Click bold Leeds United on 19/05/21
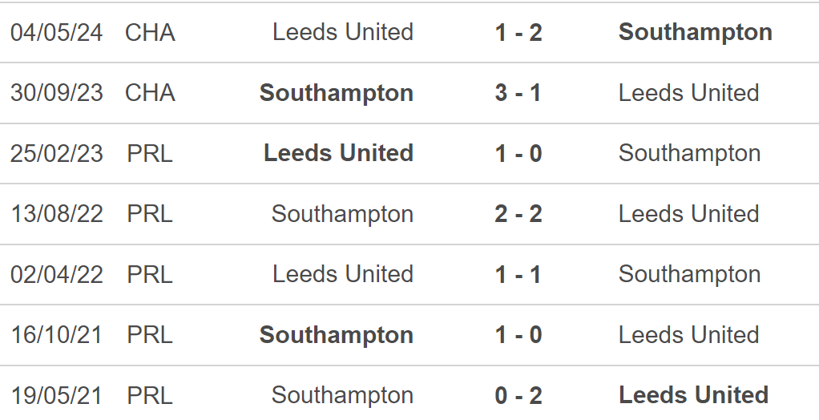 (x=694, y=395)
